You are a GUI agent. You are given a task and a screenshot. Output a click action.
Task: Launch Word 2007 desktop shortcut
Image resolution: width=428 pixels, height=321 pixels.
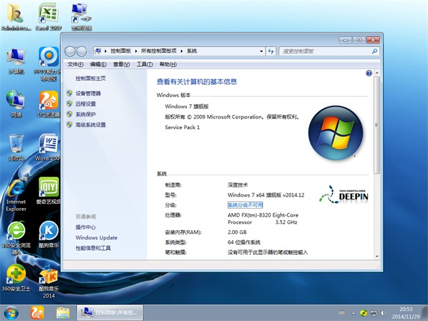point(48,147)
